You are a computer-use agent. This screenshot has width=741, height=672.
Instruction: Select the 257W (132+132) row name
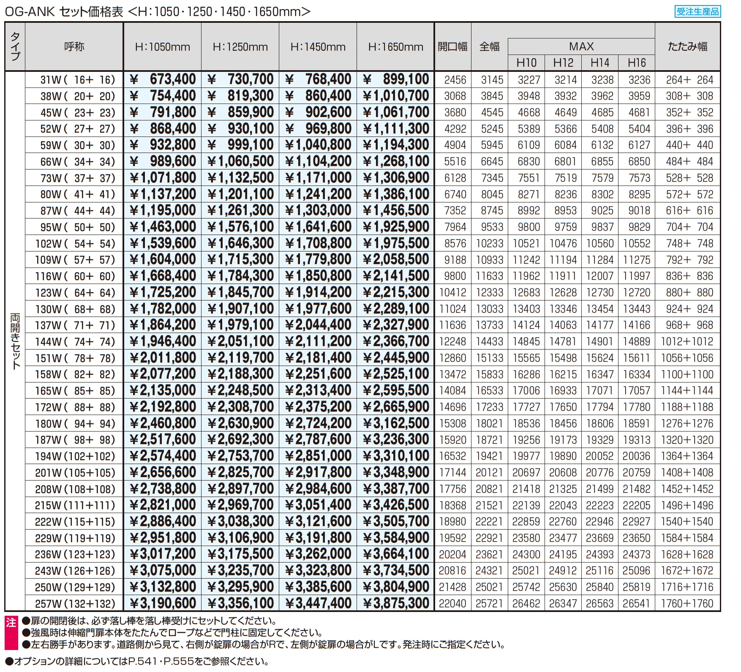[75, 604]
